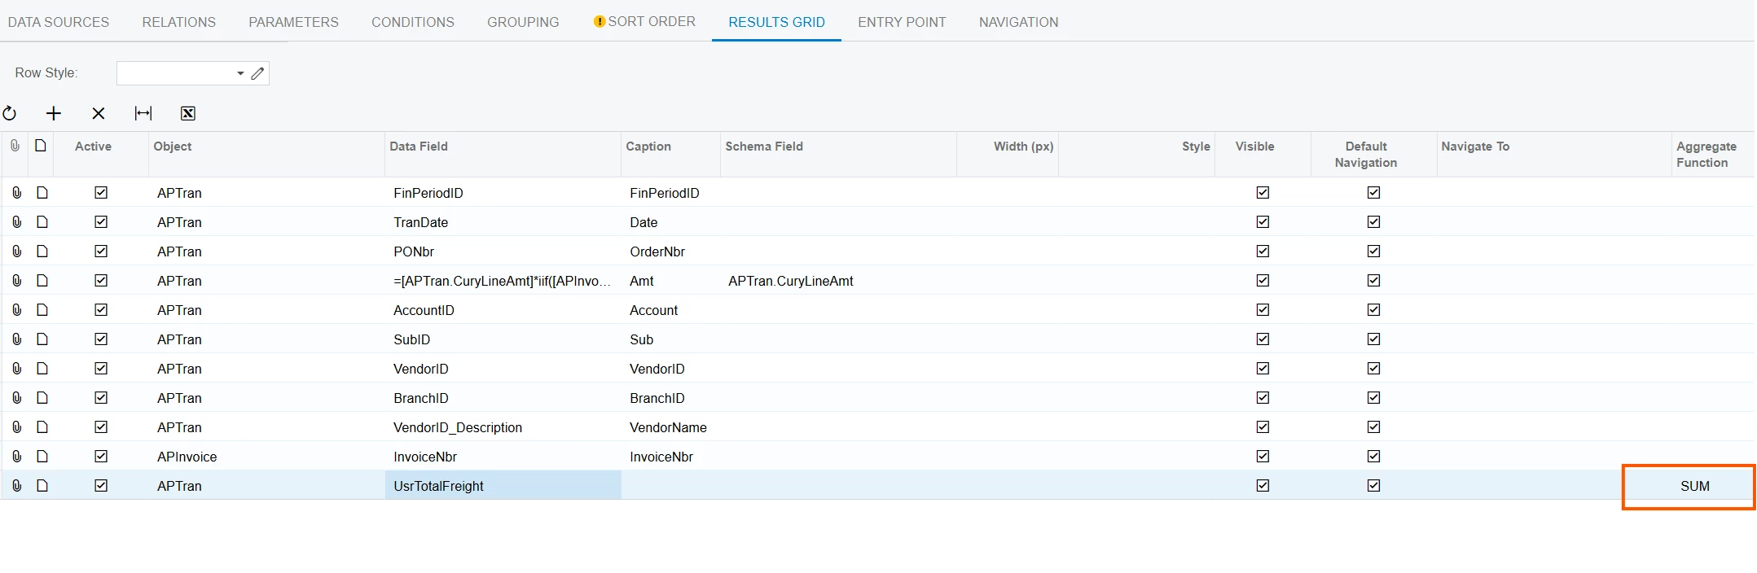Toggle Active checkbox for PONbr row
The width and height of the screenshot is (1757, 573).
tap(101, 252)
